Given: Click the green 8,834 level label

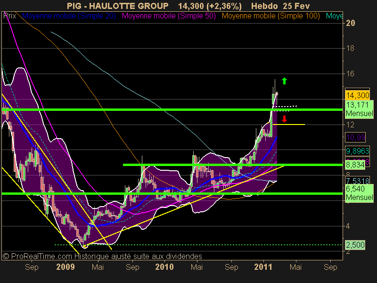Looking at the screenshot, I should coord(355,165).
